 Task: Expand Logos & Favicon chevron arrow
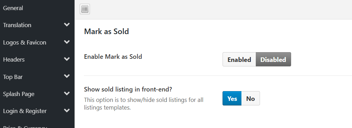67,42
